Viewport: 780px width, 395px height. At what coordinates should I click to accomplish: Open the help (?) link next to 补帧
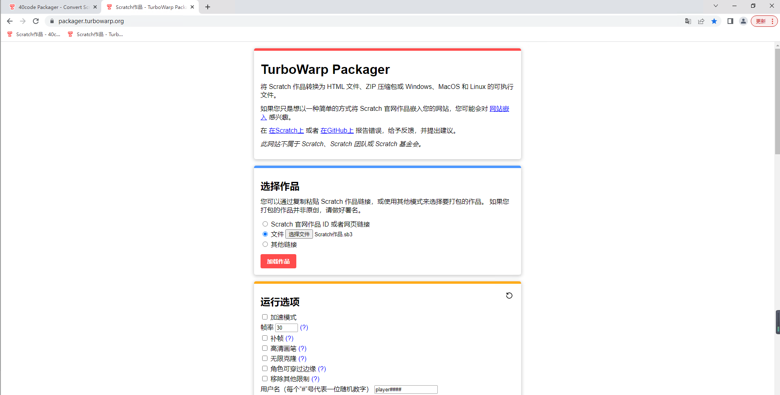[289, 339]
